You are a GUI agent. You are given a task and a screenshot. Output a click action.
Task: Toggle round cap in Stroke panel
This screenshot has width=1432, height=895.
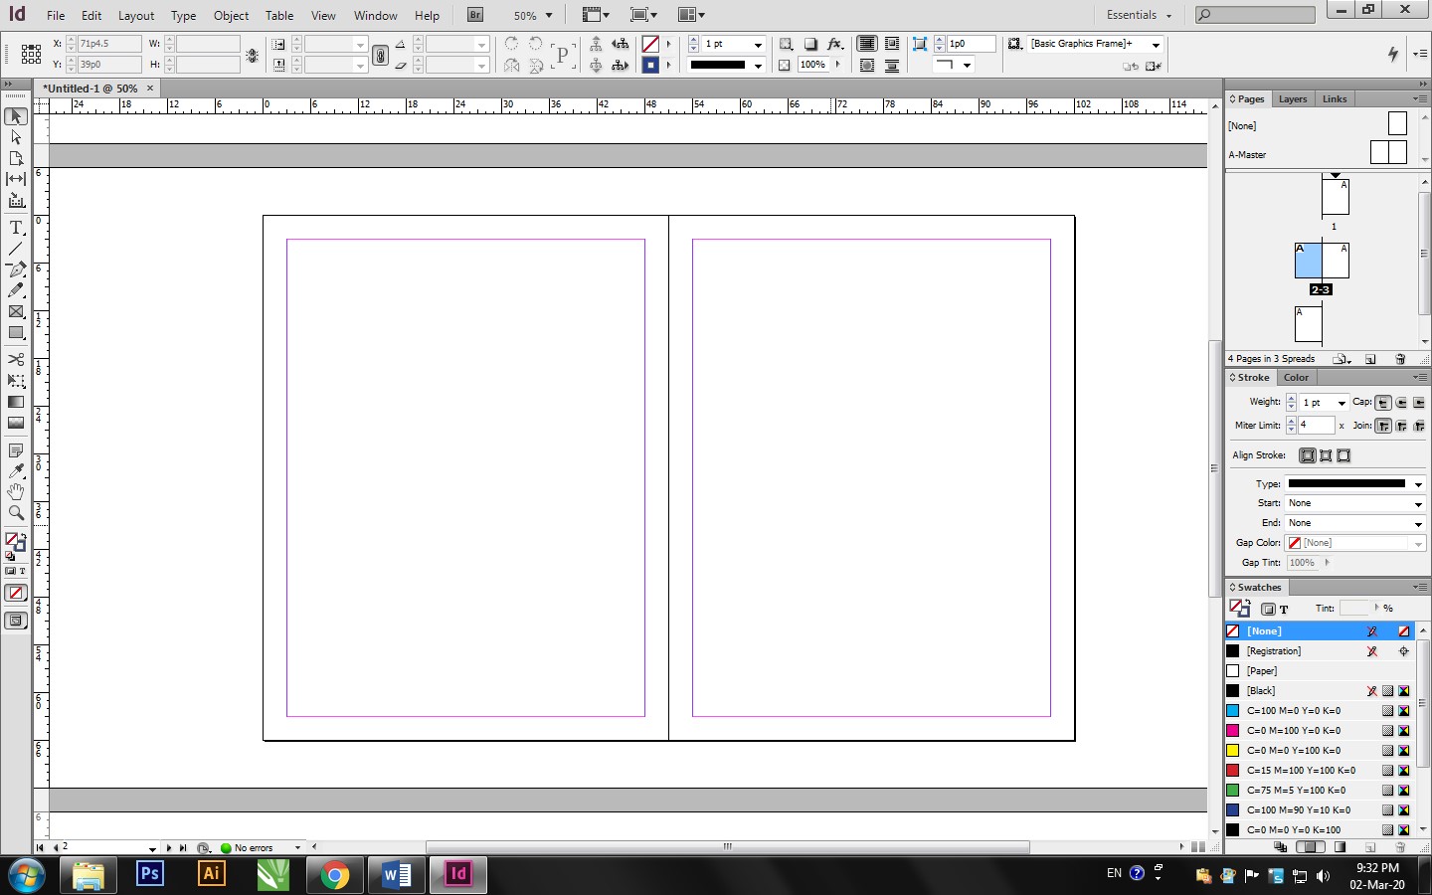pyautogui.click(x=1401, y=403)
